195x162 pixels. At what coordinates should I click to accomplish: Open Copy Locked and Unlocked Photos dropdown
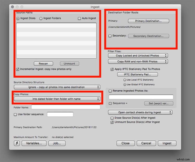coord(138,55)
